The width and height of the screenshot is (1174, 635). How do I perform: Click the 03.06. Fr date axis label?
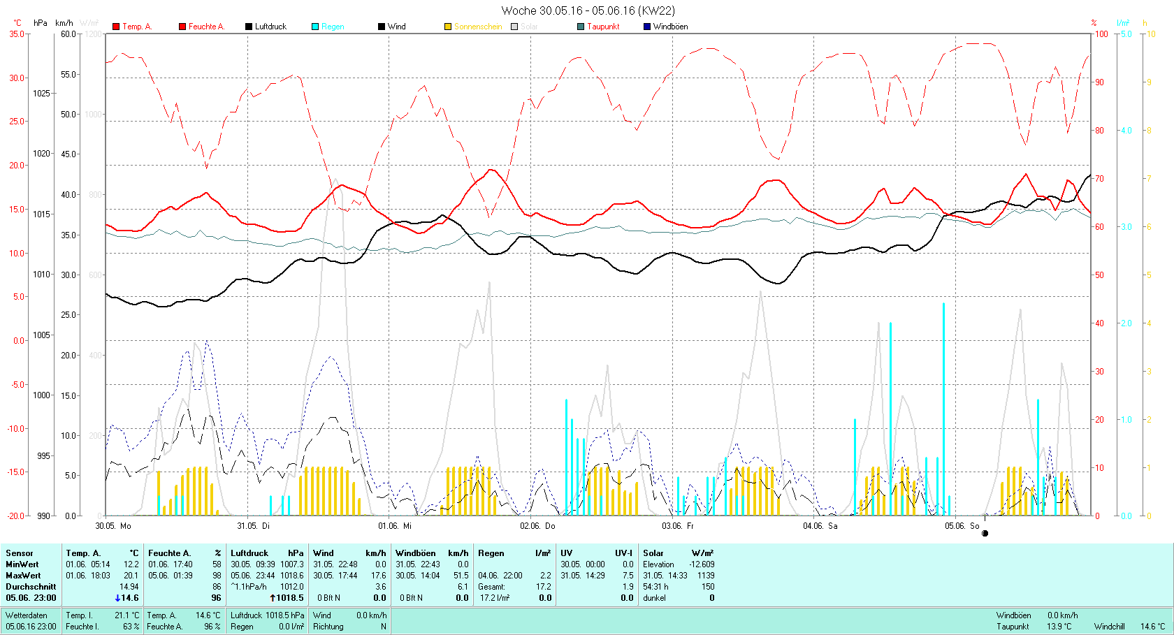click(x=678, y=525)
